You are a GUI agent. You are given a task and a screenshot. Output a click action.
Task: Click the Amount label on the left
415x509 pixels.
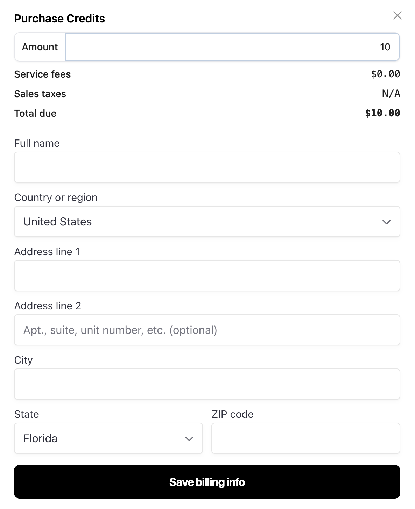click(40, 47)
